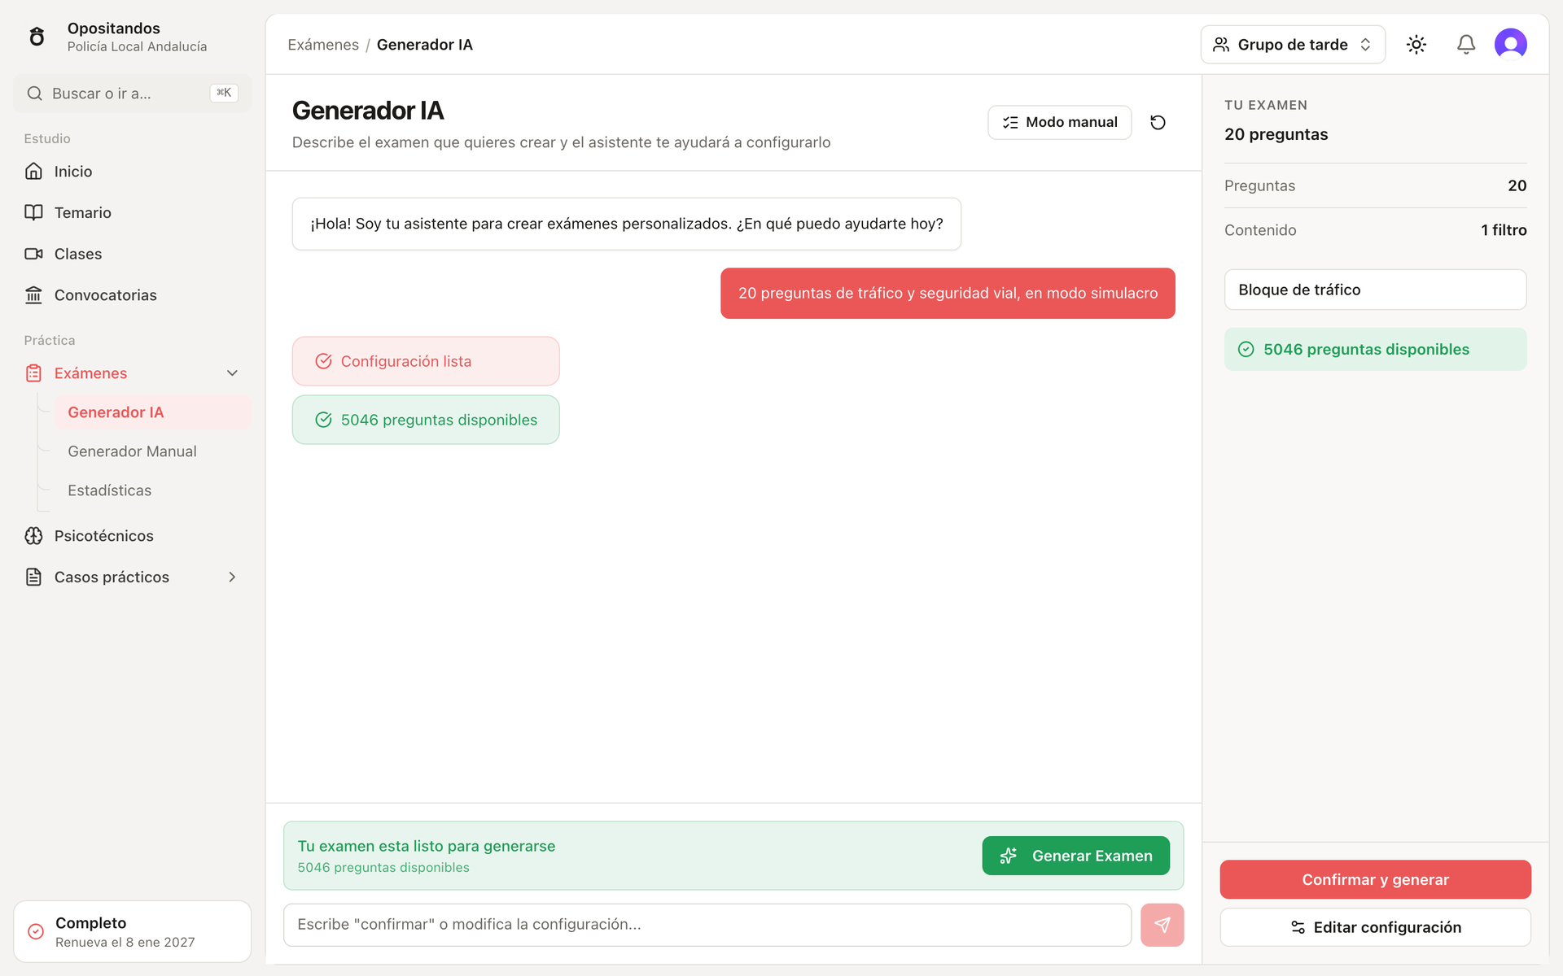This screenshot has height=976, width=1563.
Task: Click the green Generar Examen button
Action: [1076, 856]
